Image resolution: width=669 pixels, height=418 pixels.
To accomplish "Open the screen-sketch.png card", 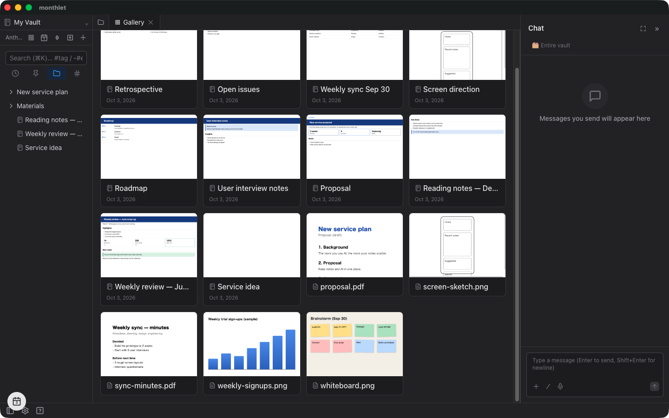I will 457,255.
